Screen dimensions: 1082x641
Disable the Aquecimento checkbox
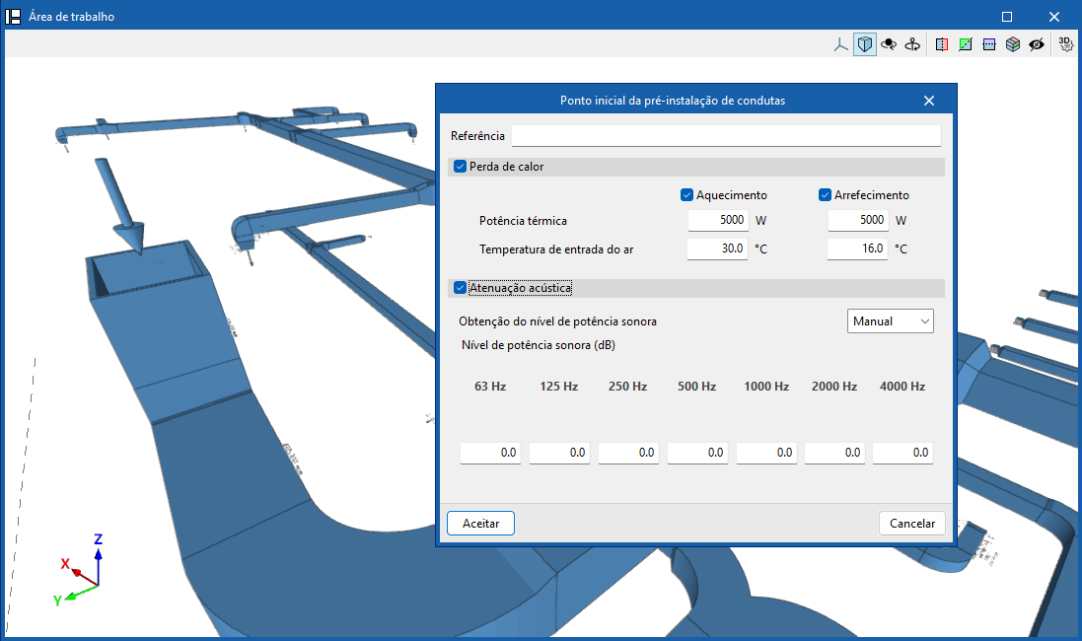[686, 195]
